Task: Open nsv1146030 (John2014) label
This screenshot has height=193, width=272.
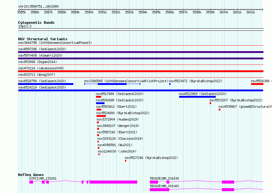Action: click(117, 151)
